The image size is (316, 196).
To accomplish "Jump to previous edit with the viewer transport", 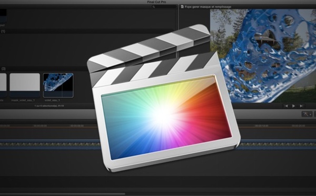I will point(286,106).
